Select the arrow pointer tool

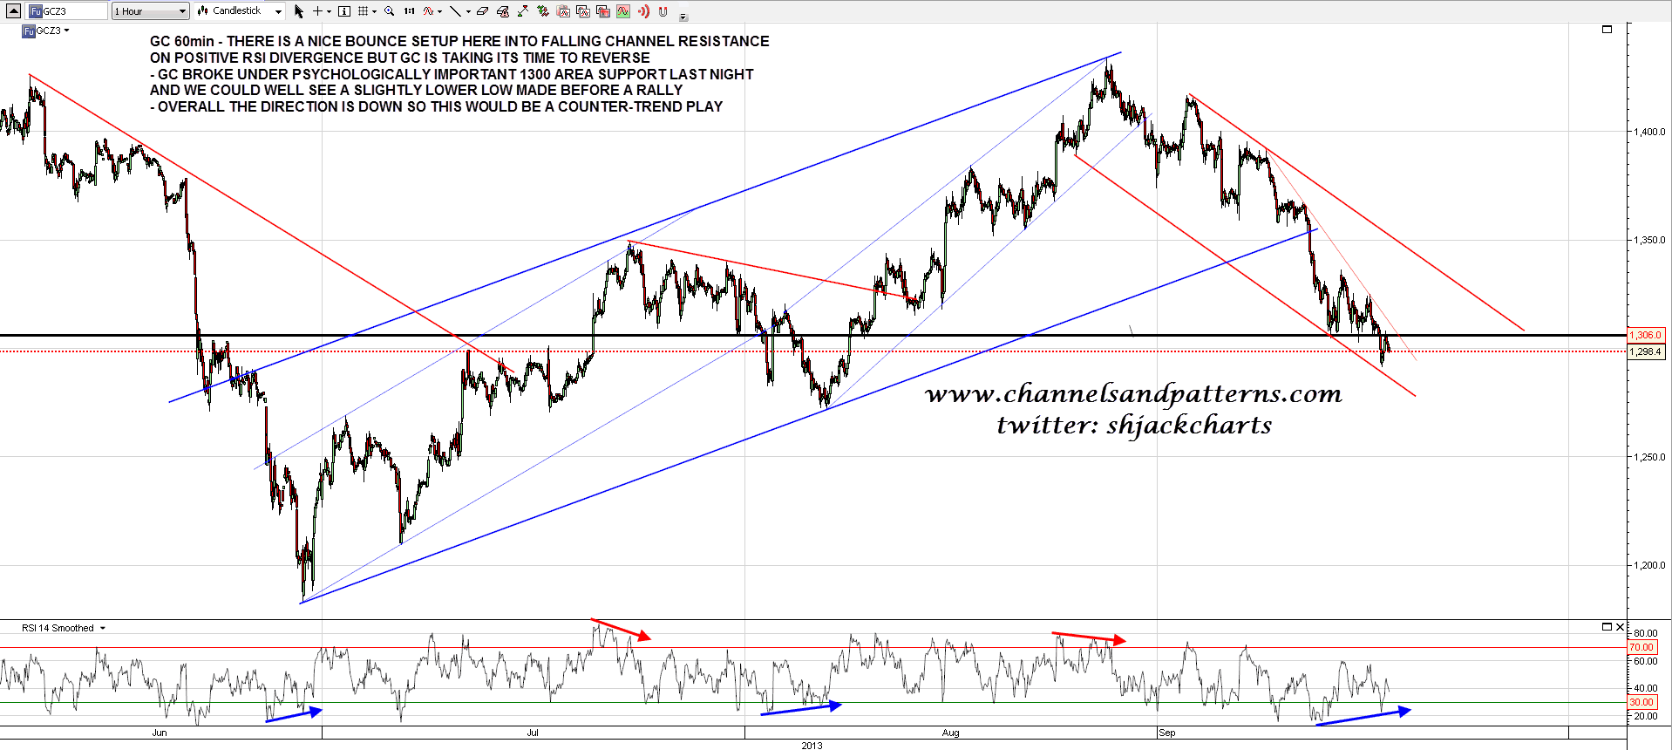click(x=299, y=11)
